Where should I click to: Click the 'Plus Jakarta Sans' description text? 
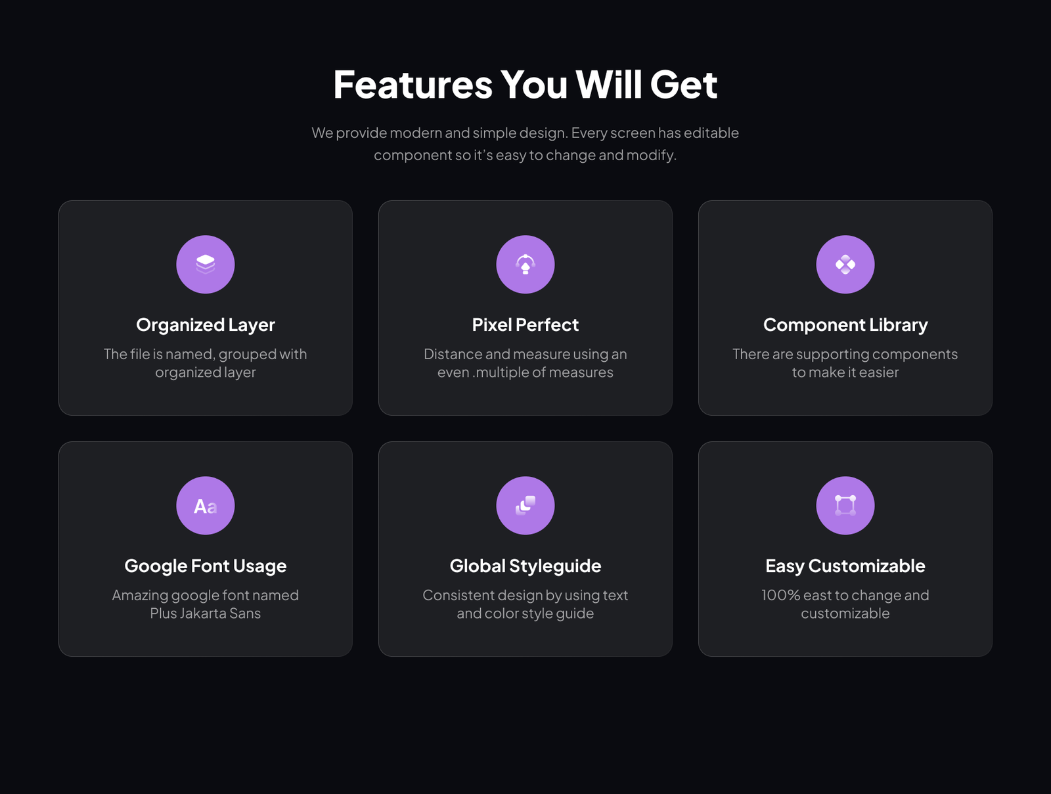(206, 604)
